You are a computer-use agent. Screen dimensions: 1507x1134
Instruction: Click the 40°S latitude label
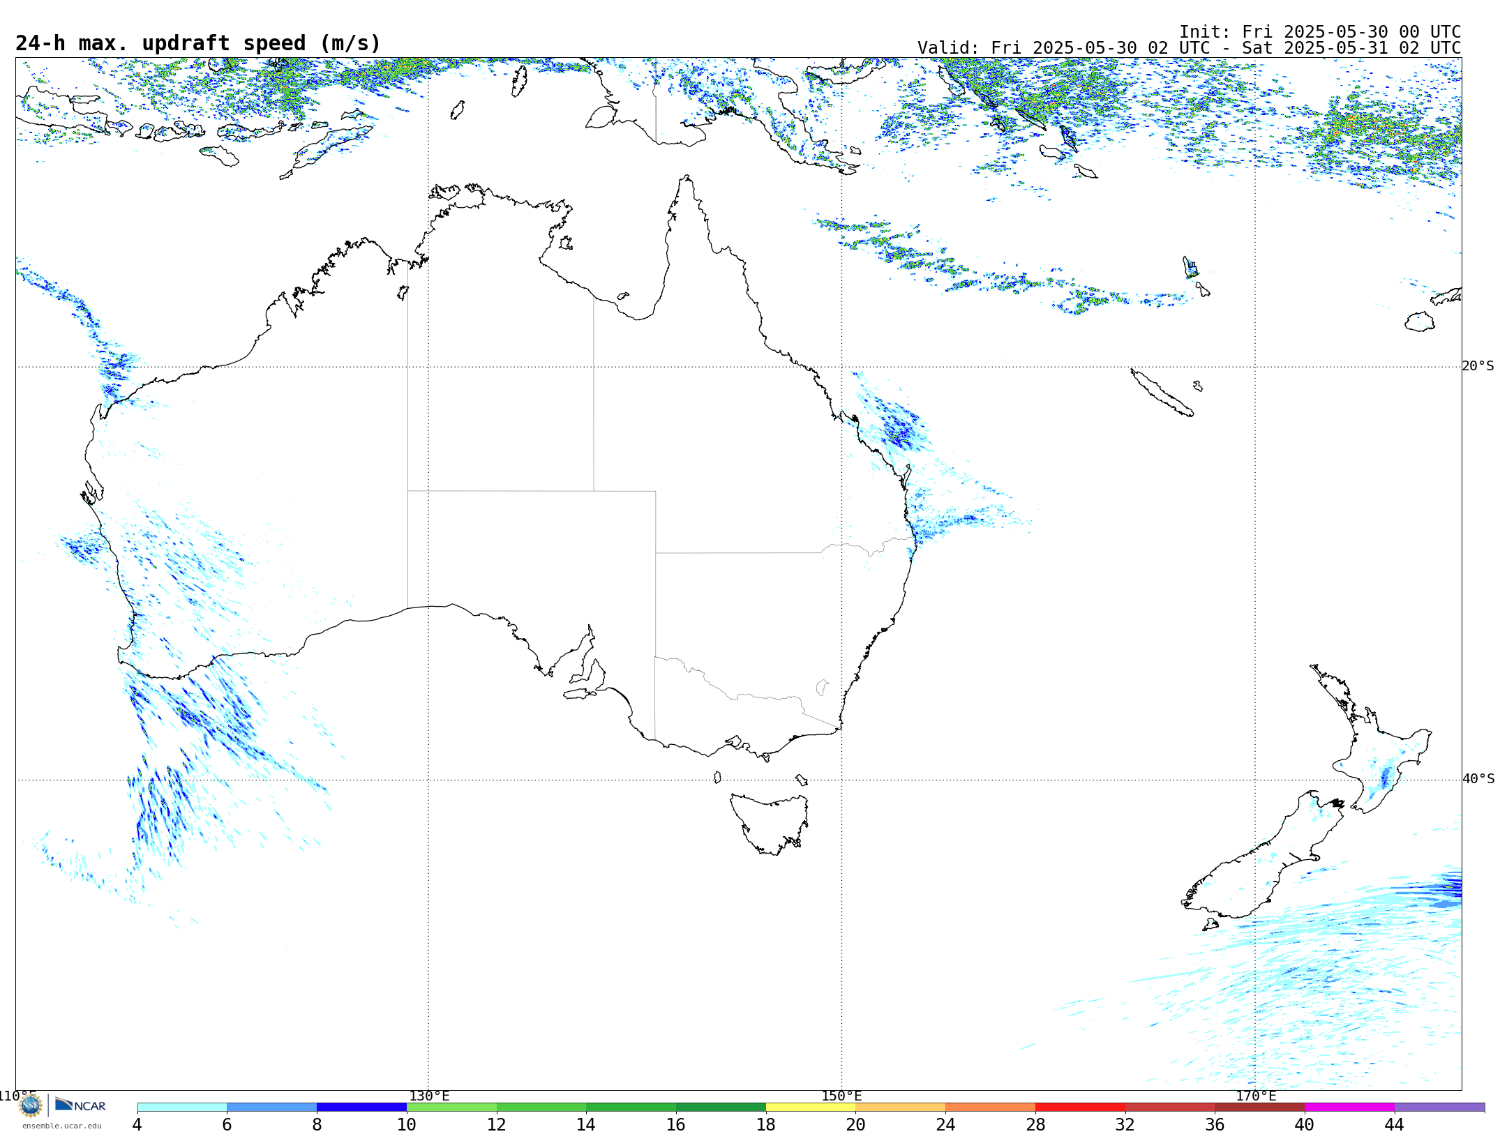(1478, 779)
